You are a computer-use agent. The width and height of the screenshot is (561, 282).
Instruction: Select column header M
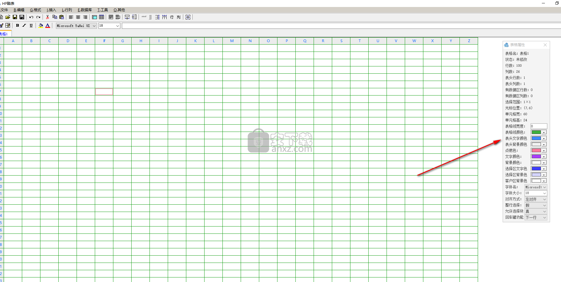point(232,41)
